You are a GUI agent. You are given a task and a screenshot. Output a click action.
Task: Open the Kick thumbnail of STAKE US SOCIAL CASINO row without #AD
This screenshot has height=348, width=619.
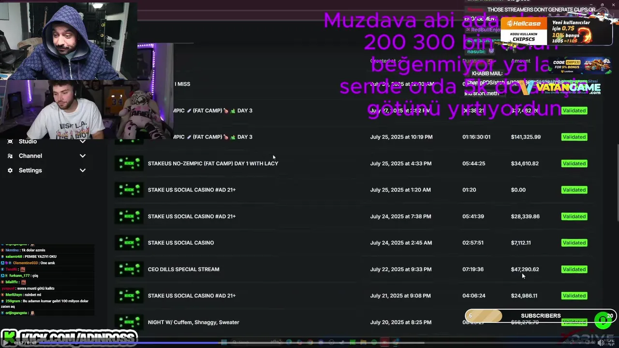129,243
